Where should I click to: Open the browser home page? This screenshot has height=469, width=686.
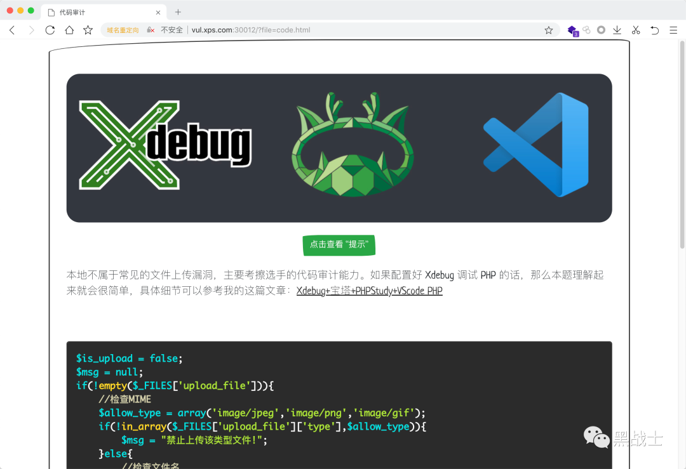69,30
